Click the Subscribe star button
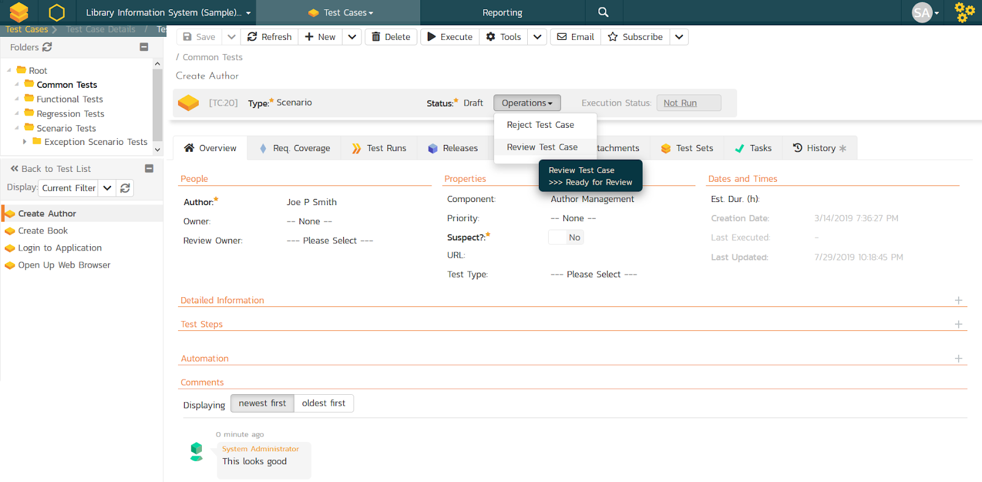This screenshot has width=982, height=482. pyautogui.click(x=635, y=37)
